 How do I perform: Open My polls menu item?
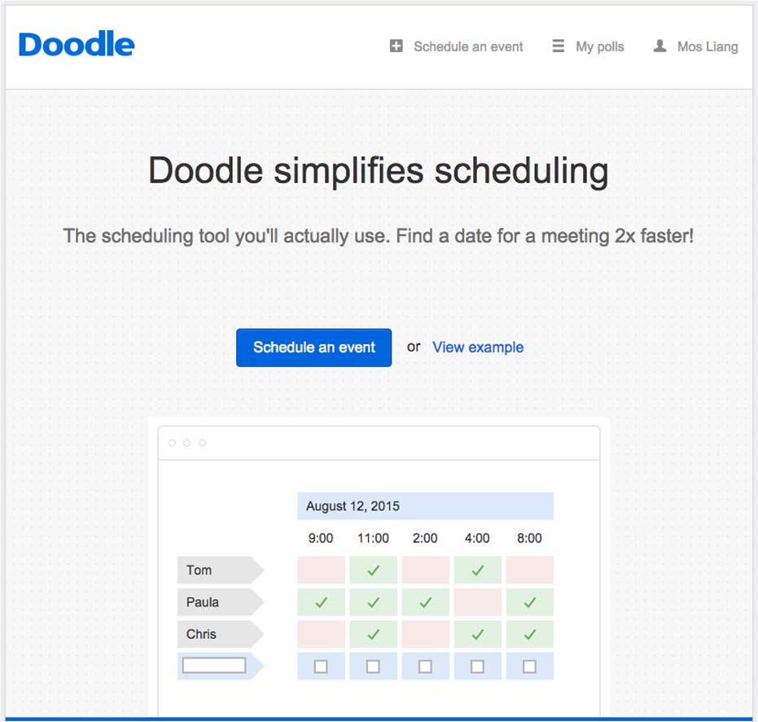click(x=599, y=46)
